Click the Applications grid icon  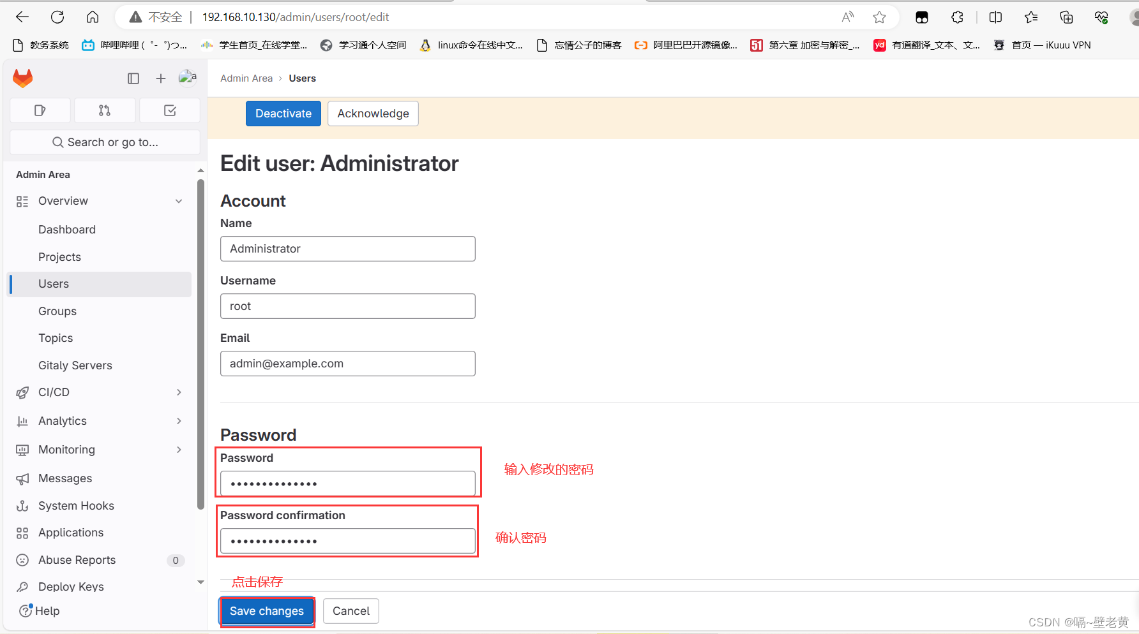point(22,533)
